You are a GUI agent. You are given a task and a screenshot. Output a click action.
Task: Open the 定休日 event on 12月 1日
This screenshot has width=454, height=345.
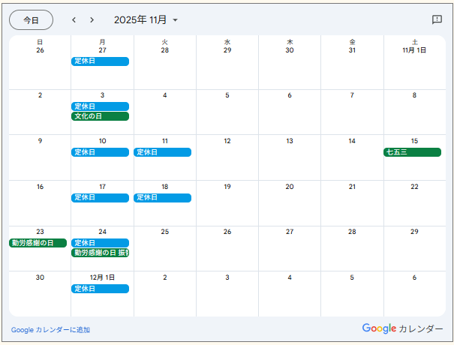100,289
